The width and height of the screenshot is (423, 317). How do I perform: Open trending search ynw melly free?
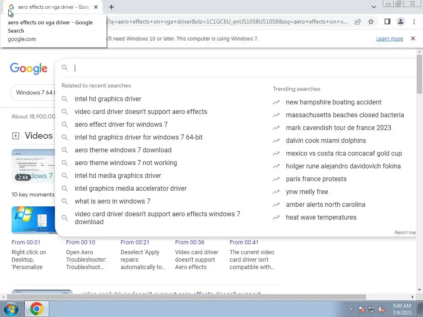[x=307, y=192]
